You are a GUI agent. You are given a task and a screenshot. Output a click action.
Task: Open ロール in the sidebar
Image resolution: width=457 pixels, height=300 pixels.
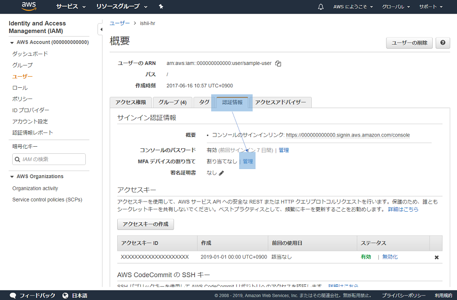20,88
